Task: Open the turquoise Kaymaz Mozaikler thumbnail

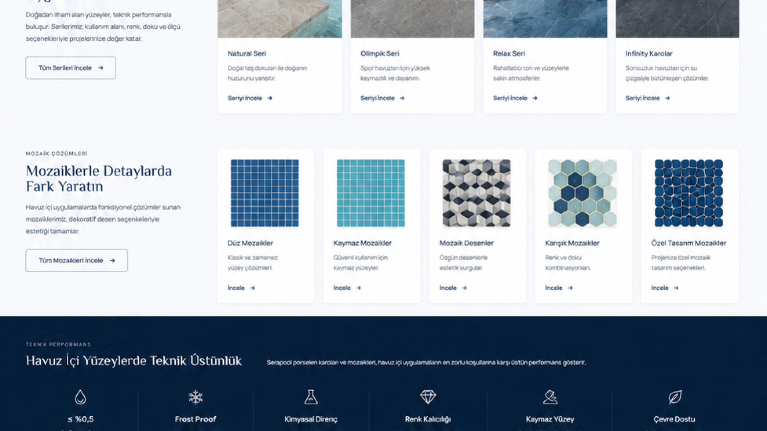Action: click(371, 193)
